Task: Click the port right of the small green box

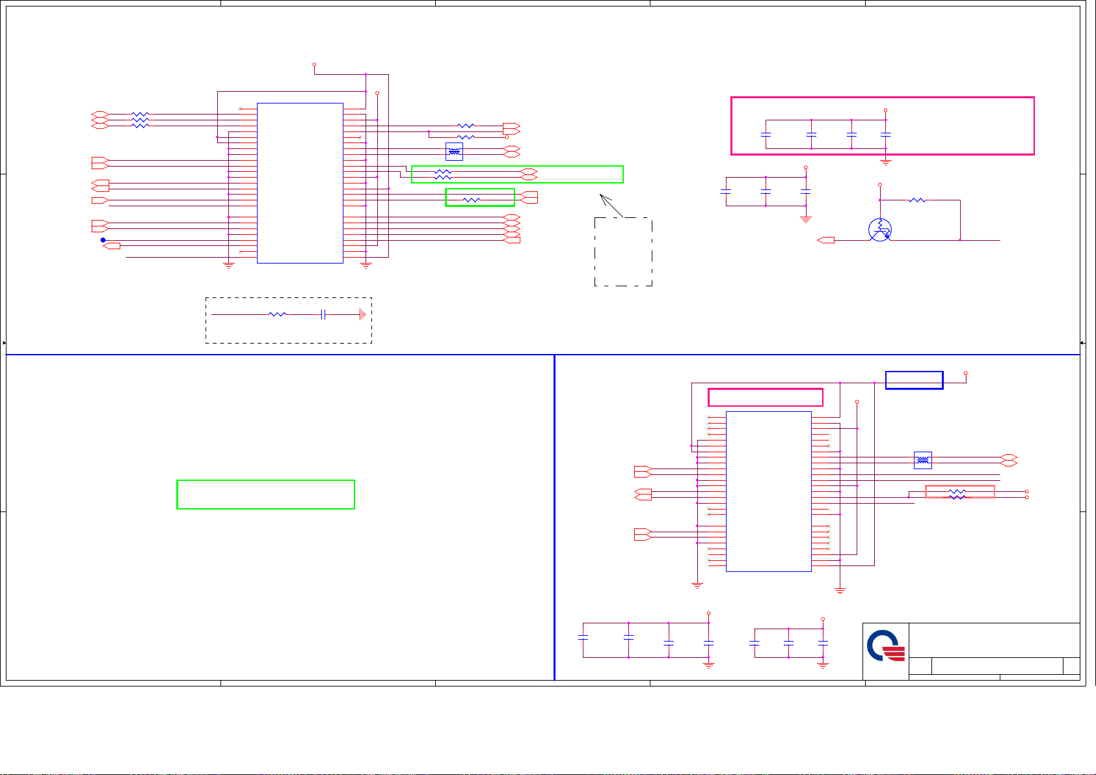Action: click(529, 197)
